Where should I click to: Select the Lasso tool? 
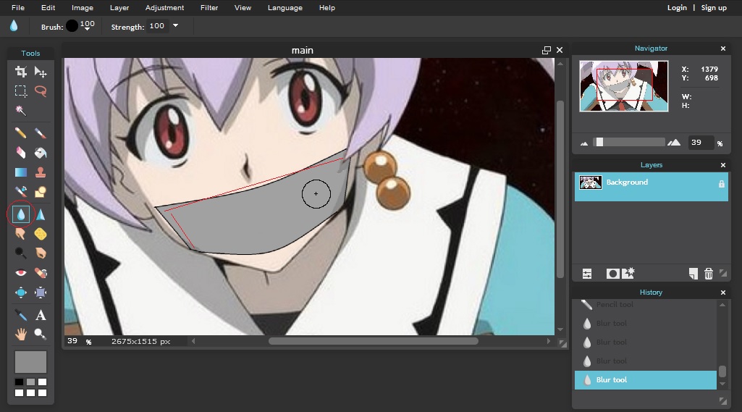41,91
